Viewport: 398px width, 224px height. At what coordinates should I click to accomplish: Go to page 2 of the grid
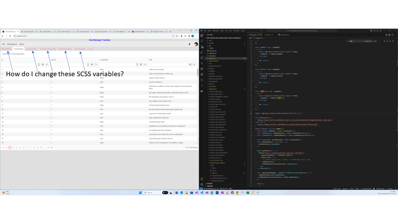[x=13, y=147]
